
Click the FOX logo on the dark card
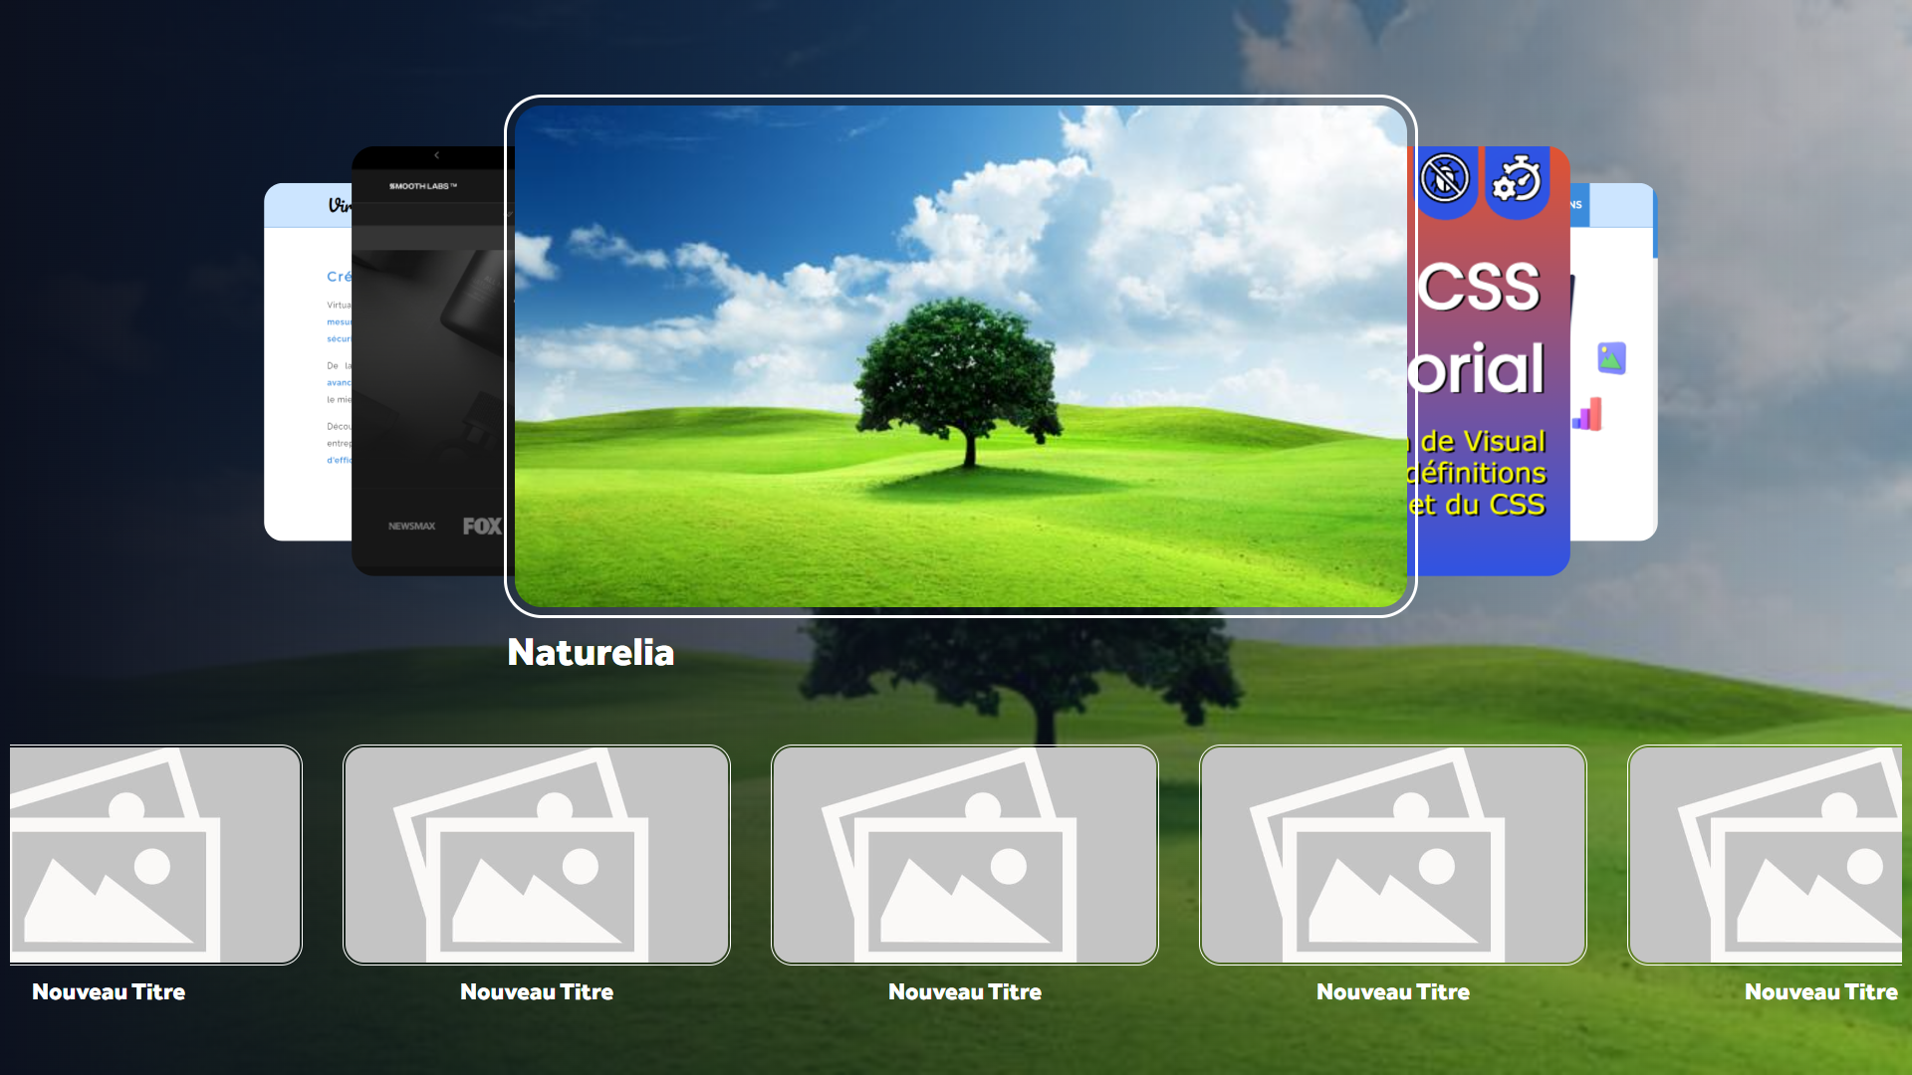(x=482, y=526)
